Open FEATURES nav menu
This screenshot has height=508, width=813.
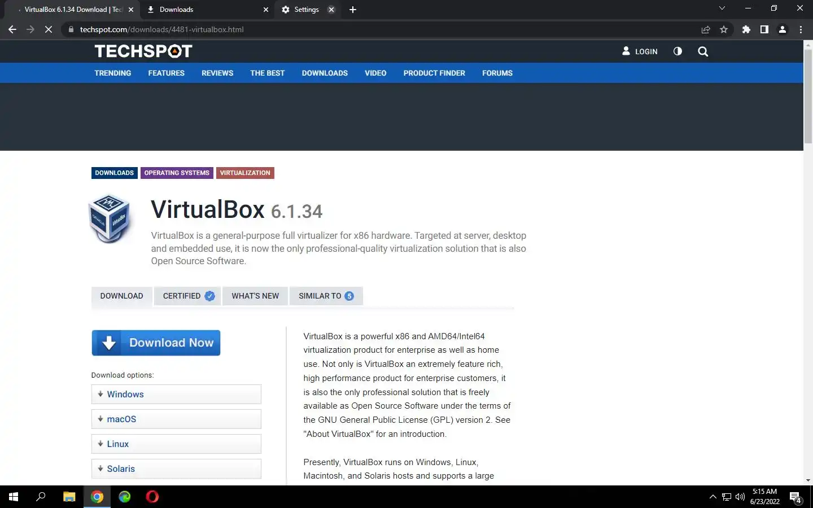tap(166, 73)
